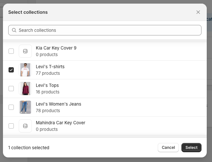The width and height of the screenshot is (212, 162).
Task: Click 0 products under Mahindra Car Key Cover
Action: coord(47,129)
